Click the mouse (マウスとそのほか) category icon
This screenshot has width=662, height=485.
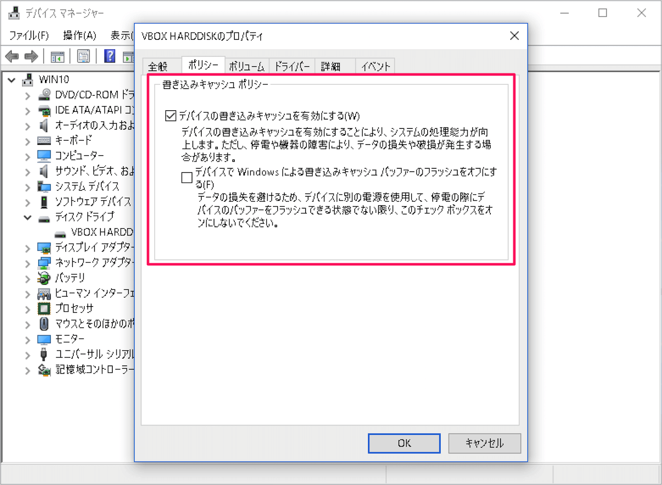(x=44, y=324)
